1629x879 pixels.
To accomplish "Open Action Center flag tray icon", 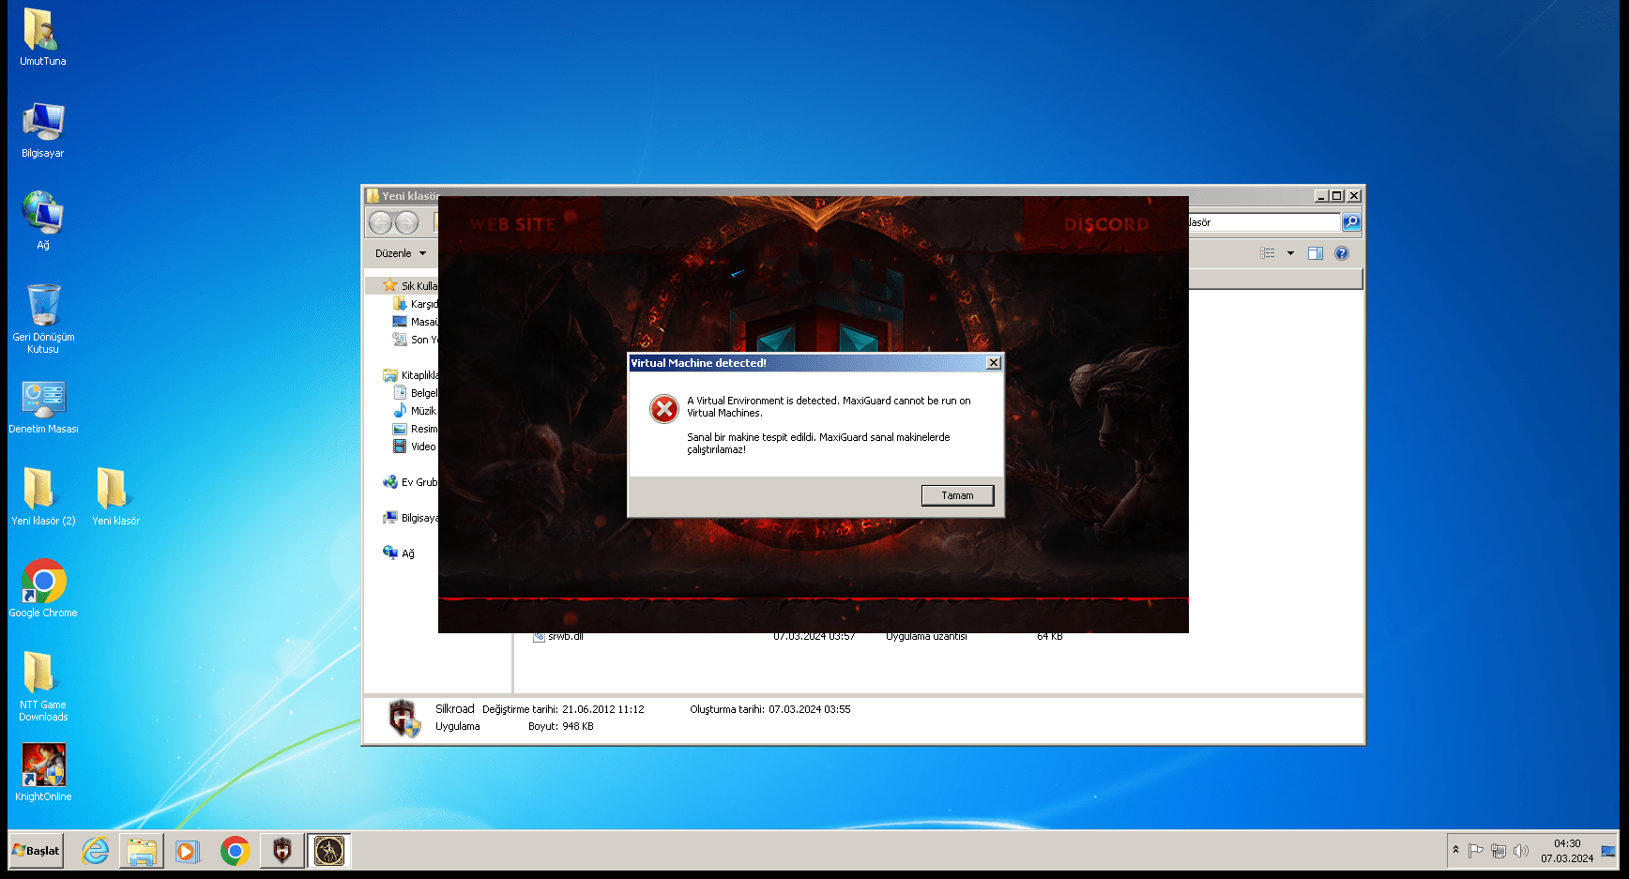I will click(1475, 851).
